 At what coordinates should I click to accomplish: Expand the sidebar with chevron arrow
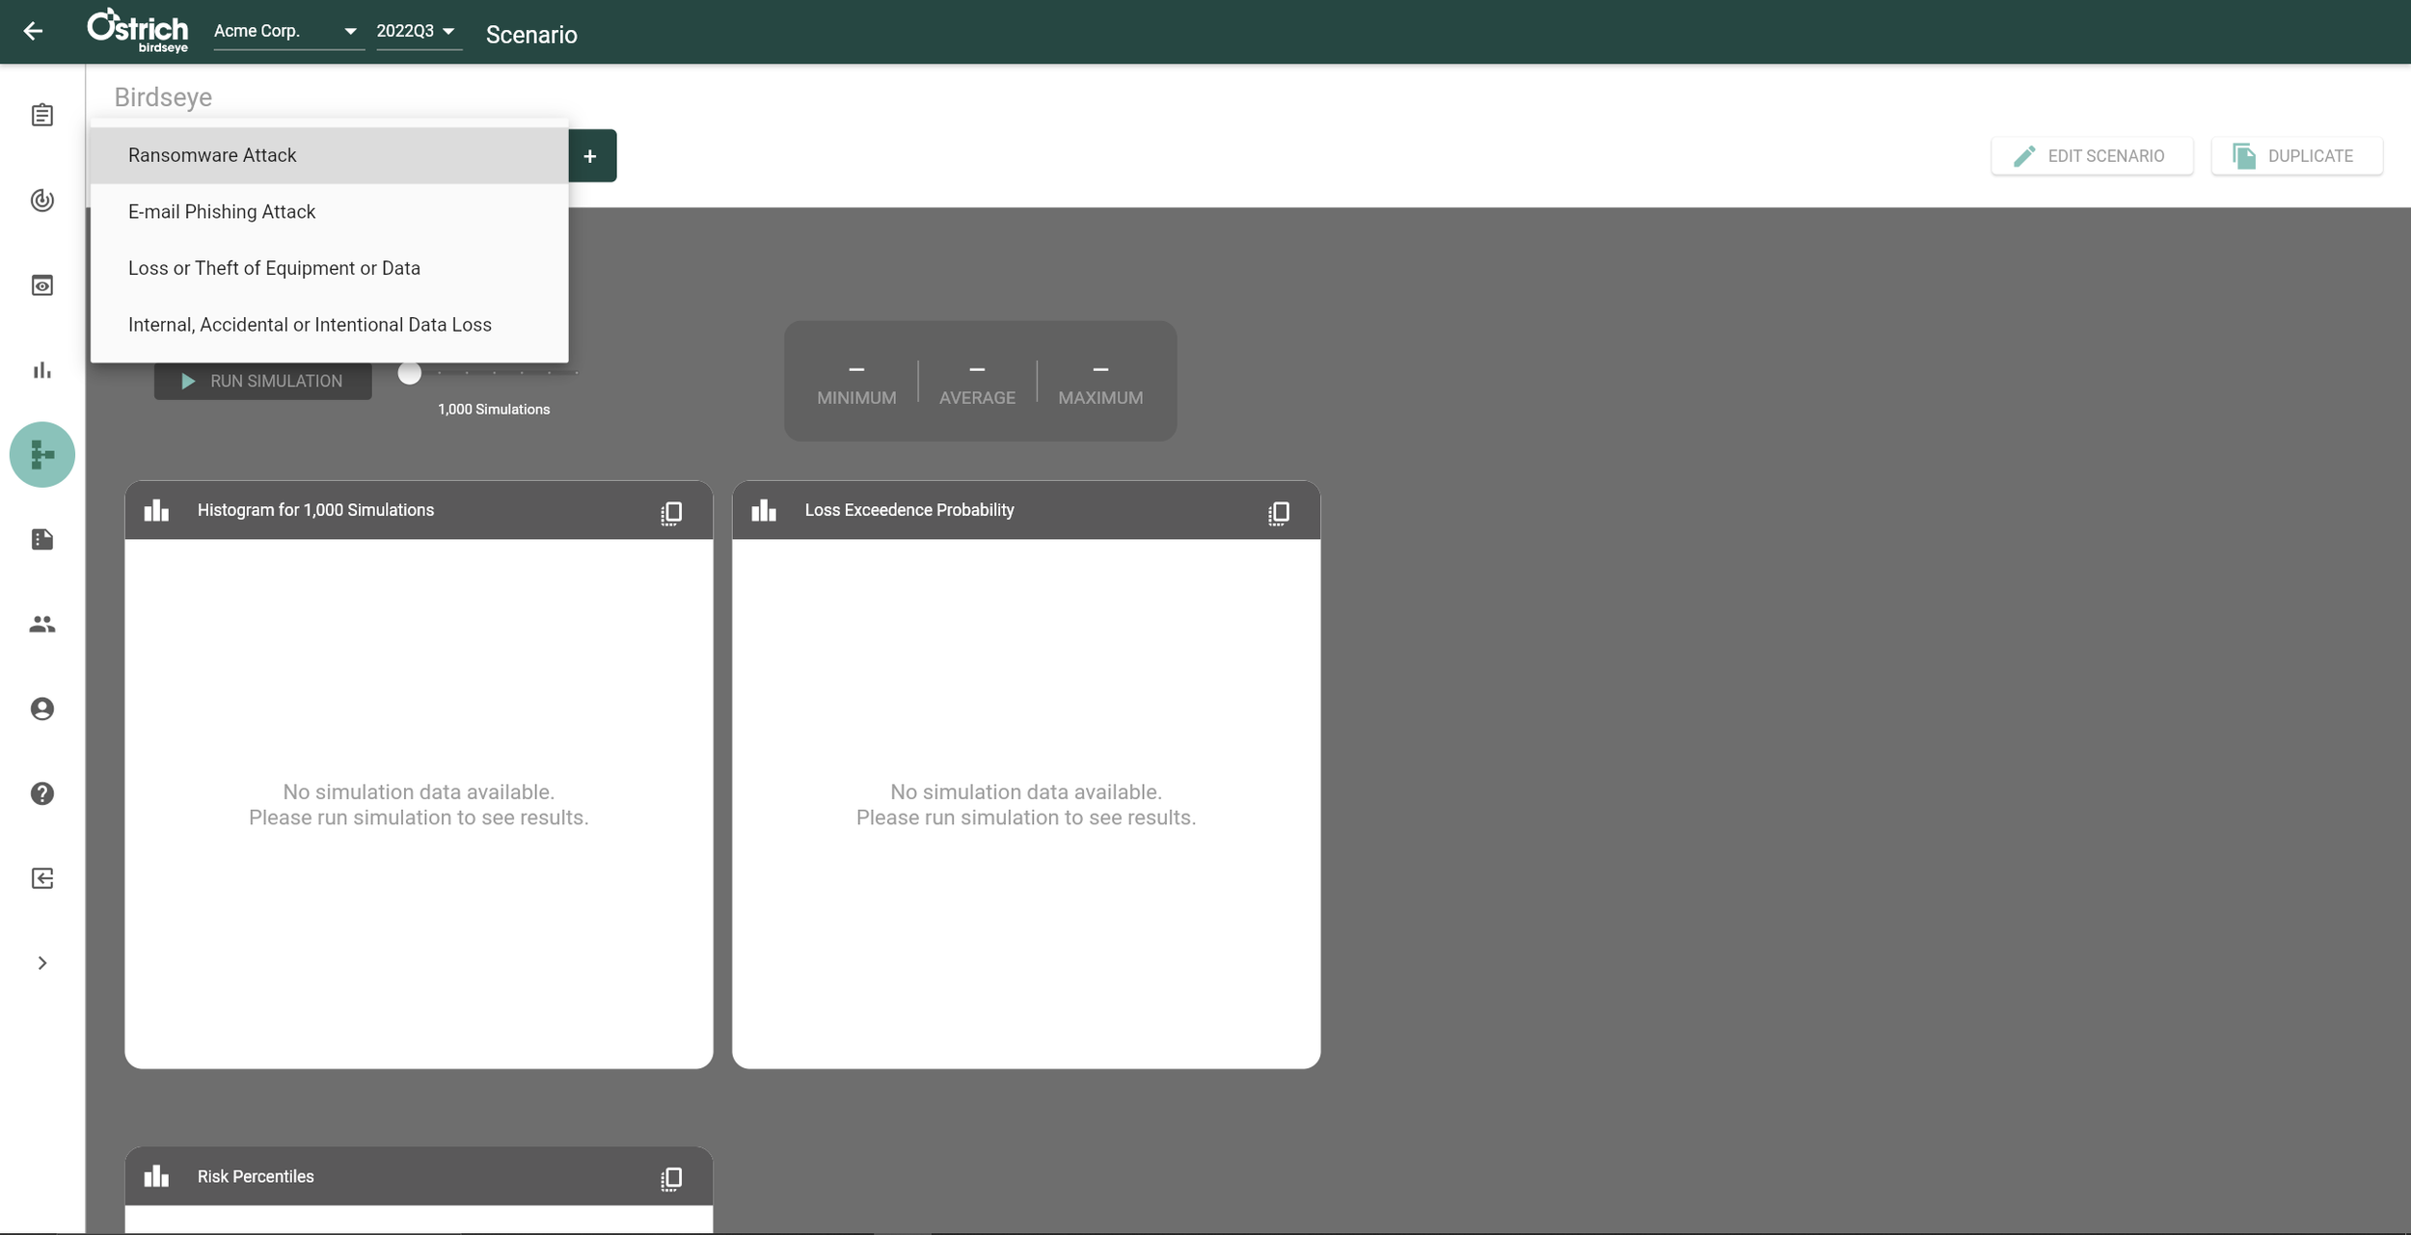pos(41,963)
